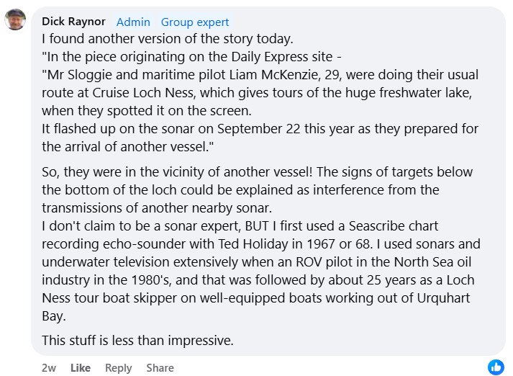Like Dick Raynor's comment

coord(81,367)
